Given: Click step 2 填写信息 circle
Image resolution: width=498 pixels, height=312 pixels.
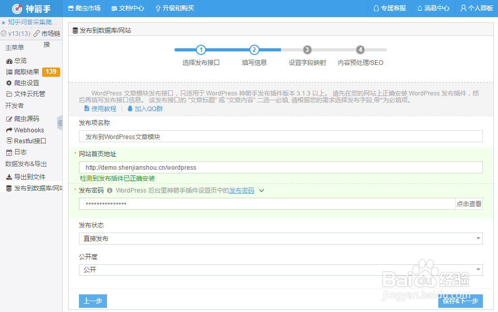Looking at the screenshot, I should (x=254, y=50).
